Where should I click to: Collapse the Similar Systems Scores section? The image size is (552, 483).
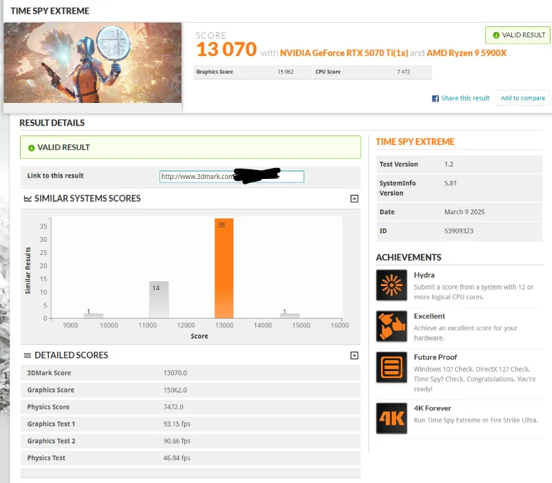coord(355,199)
